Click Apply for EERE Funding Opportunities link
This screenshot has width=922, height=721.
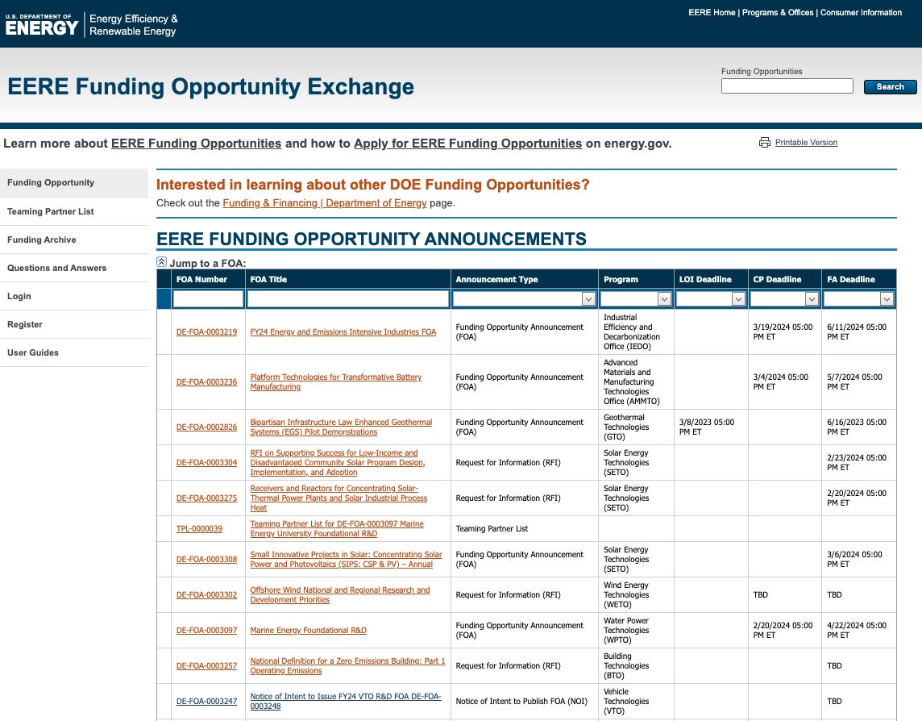click(x=468, y=144)
